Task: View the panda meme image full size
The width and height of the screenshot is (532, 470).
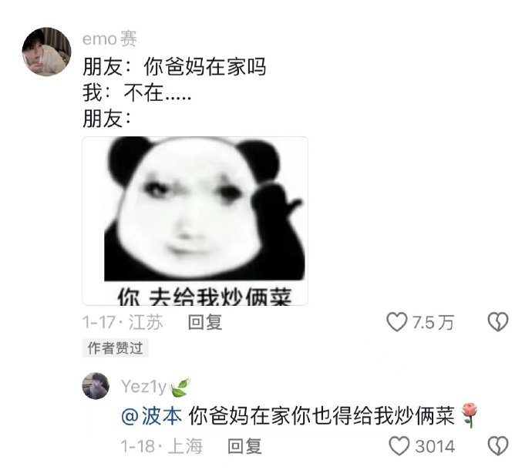Action: tap(195, 221)
